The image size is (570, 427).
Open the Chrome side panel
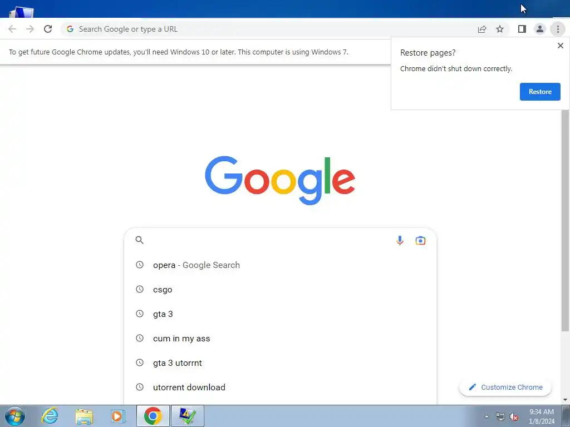(x=522, y=29)
